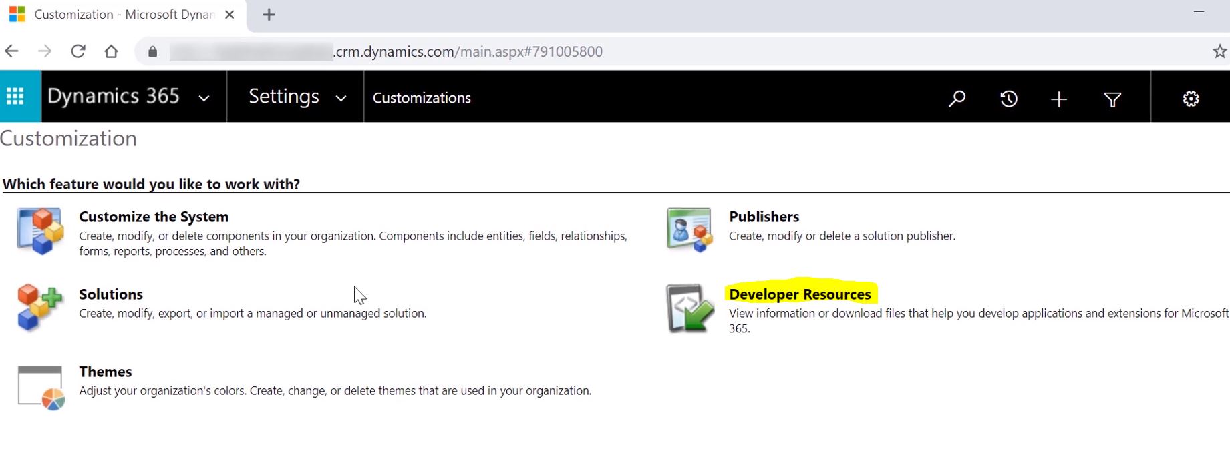
Task: Open recently viewed items history icon
Action: 1008,99
